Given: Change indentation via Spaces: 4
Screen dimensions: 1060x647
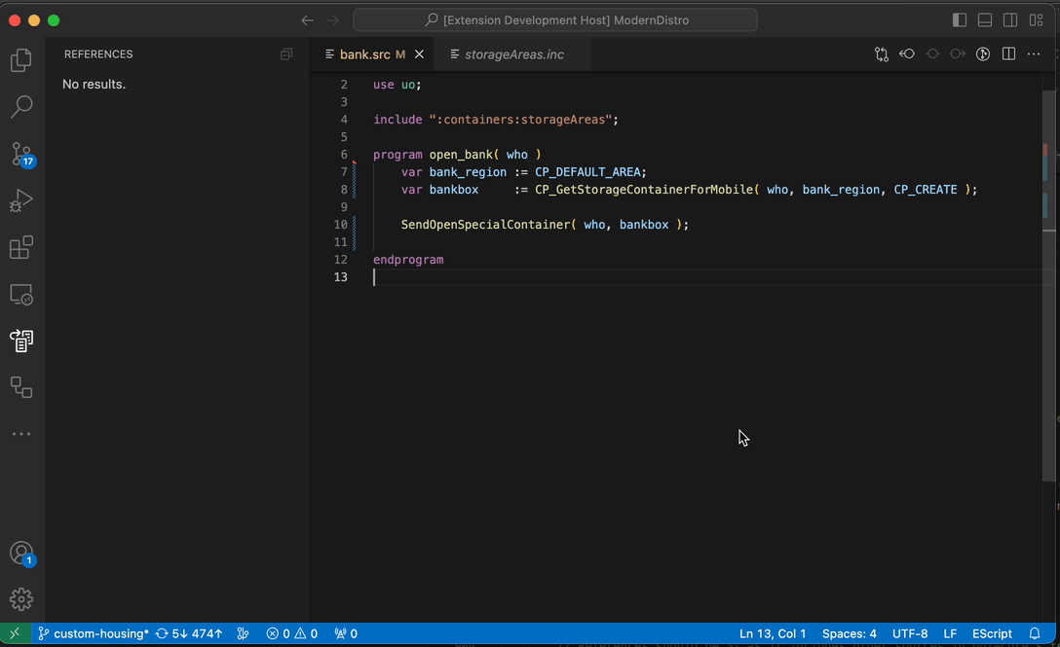Looking at the screenshot, I should coord(850,633).
